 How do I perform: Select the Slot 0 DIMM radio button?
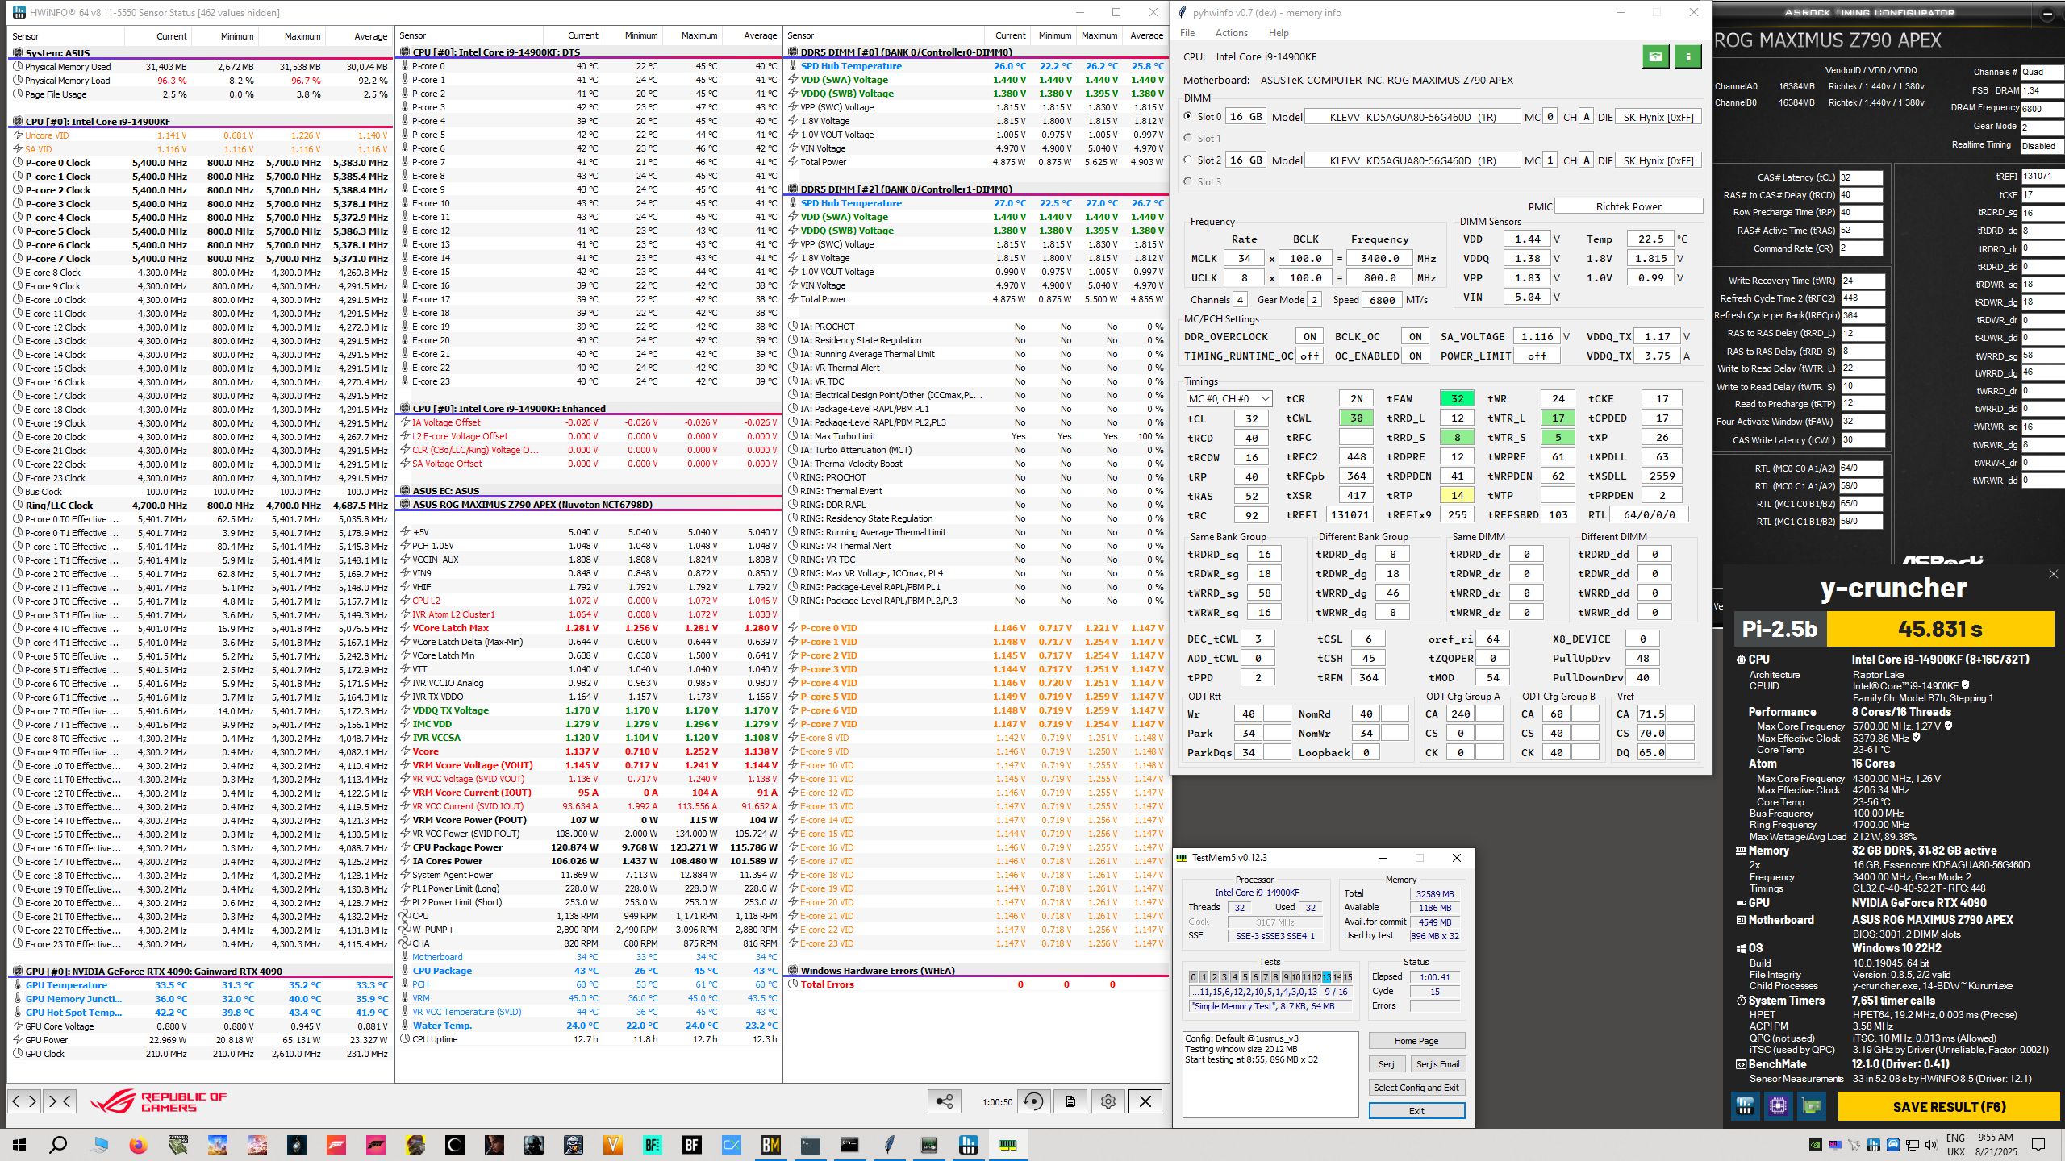click(1188, 116)
